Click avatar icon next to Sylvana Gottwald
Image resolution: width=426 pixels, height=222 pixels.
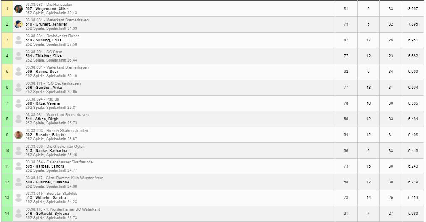(18, 214)
